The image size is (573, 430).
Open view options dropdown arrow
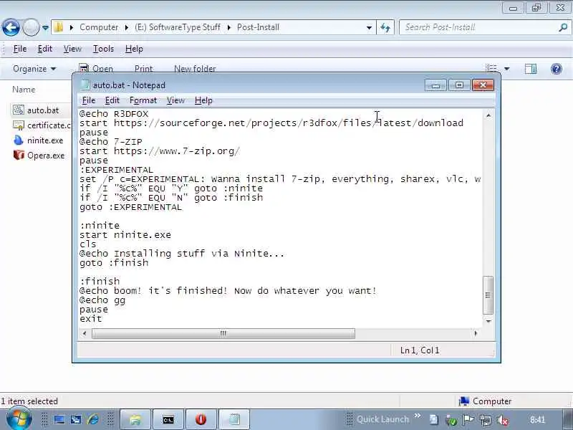coord(507,68)
